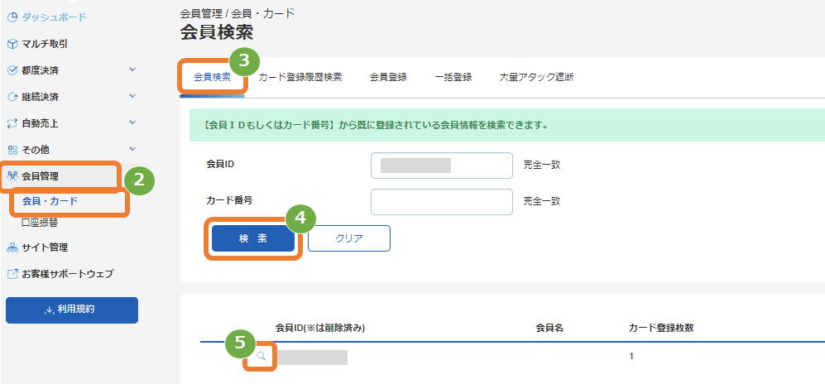Open the ダッシュボード menu item
Image resolution: width=825 pixels, height=384 pixels.
point(54,17)
